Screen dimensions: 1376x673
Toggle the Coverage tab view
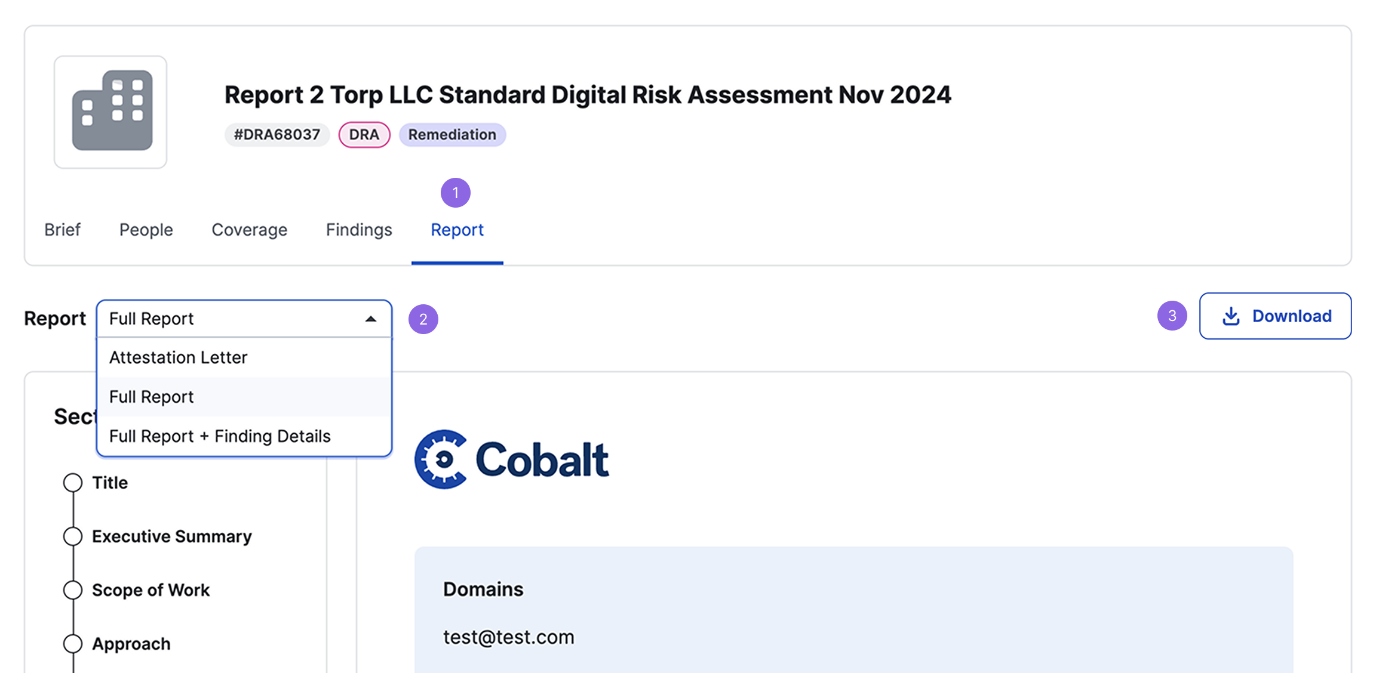(248, 230)
